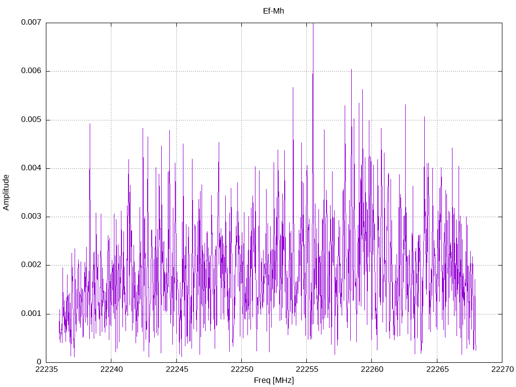The width and height of the screenshot is (516, 387).
Task: Click the Amplitude axis label
Action: 6,192
